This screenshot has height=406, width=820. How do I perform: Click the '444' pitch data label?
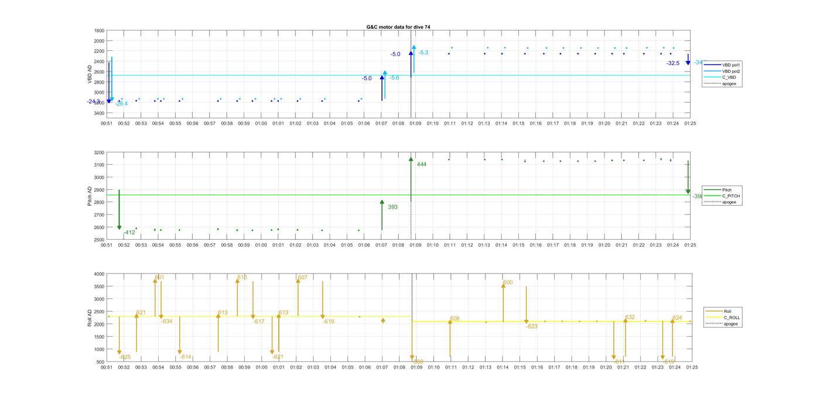(x=422, y=165)
